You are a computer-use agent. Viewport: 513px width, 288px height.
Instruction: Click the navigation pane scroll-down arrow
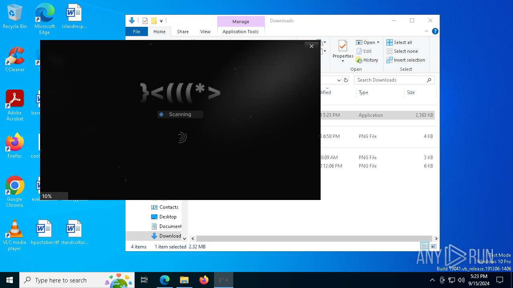click(x=184, y=238)
